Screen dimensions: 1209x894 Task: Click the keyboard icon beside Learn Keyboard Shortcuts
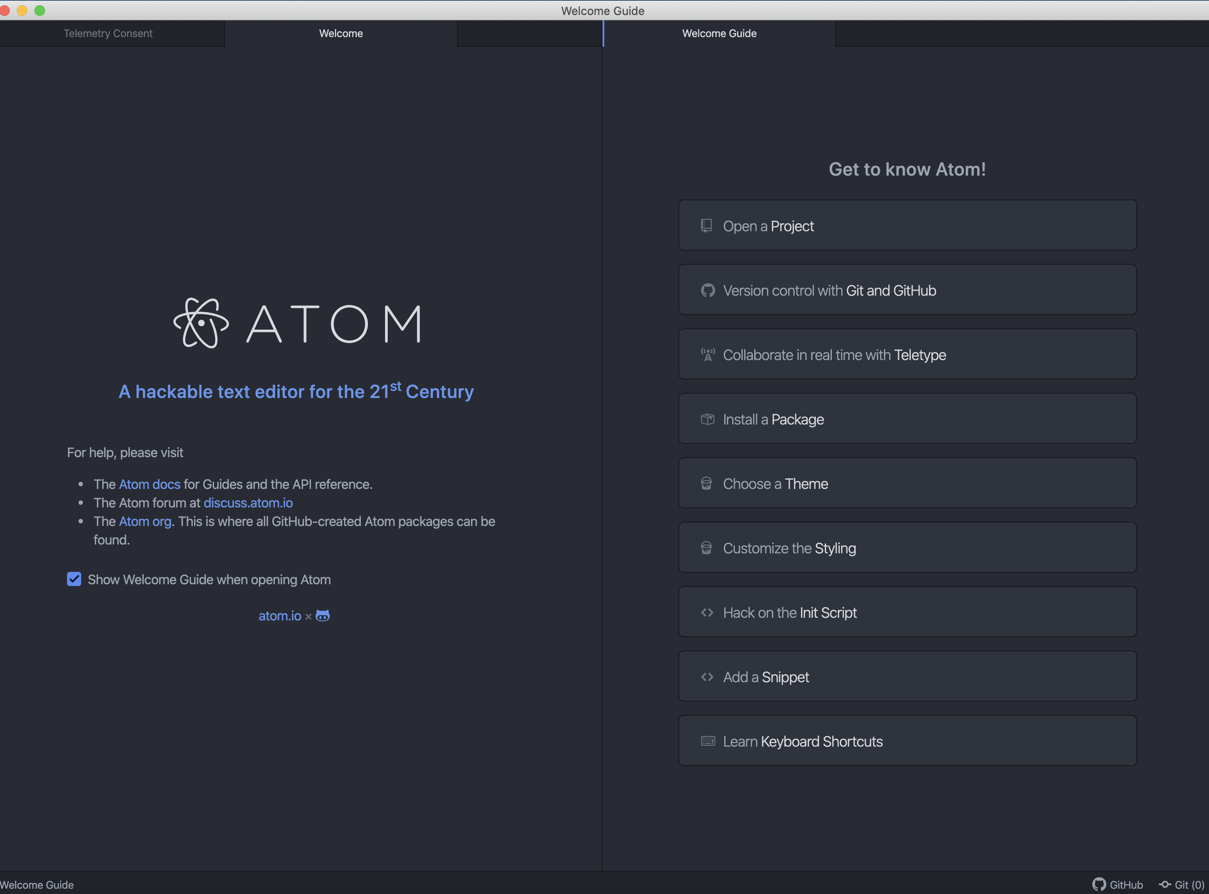coord(707,741)
